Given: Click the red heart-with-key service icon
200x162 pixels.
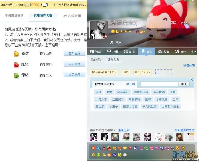Looking at the screenshot, I should (93, 148).
